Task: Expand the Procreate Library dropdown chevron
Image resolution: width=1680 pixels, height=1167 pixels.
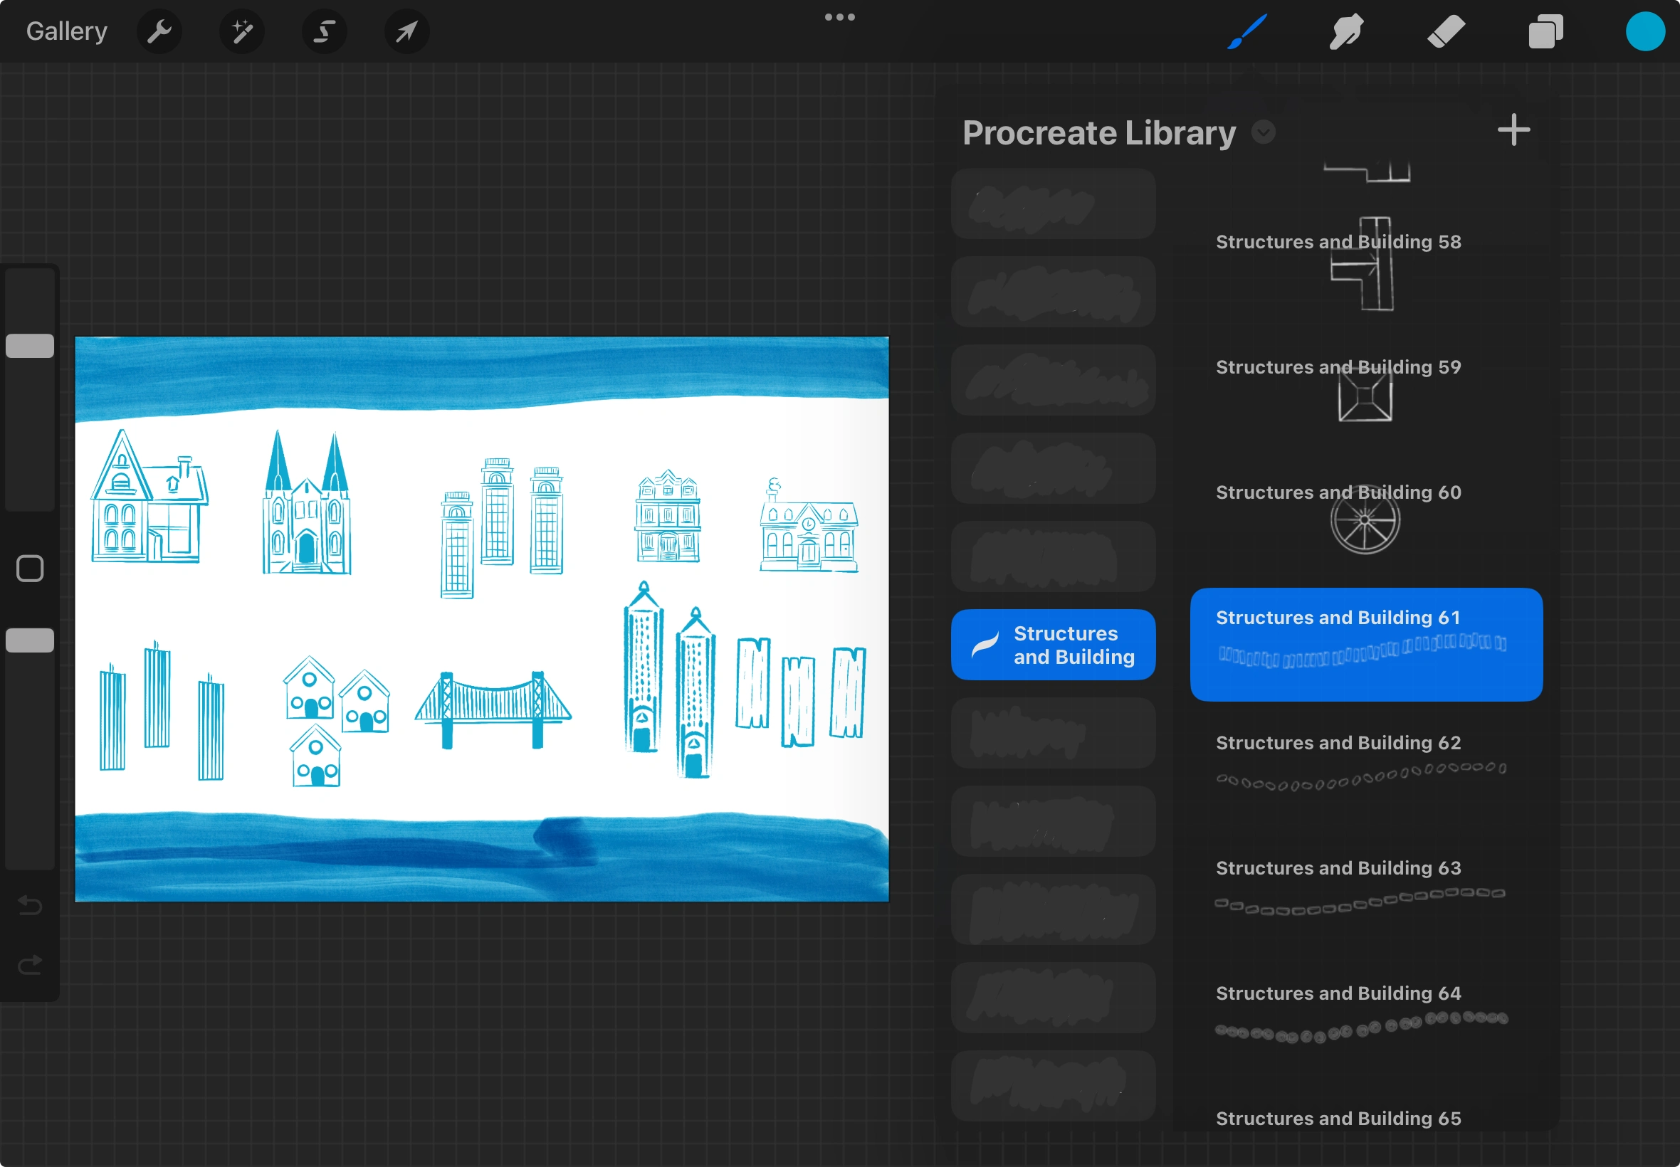Action: click(1263, 132)
